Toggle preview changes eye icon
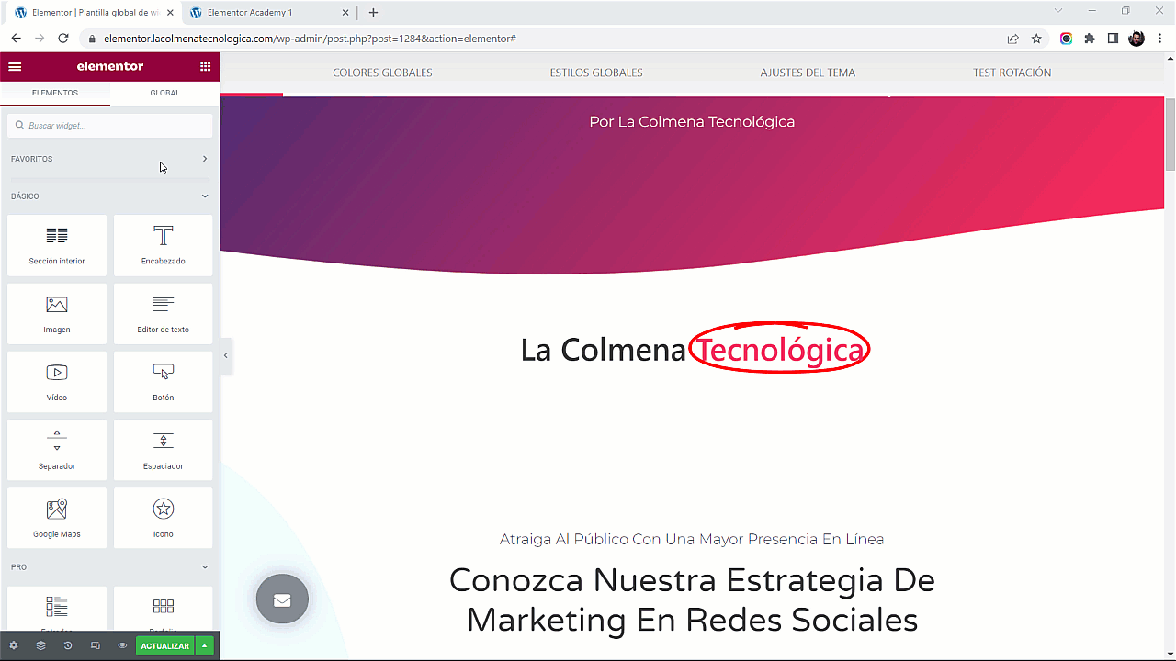The width and height of the screenshot is (1176, 661). (122, 646)
